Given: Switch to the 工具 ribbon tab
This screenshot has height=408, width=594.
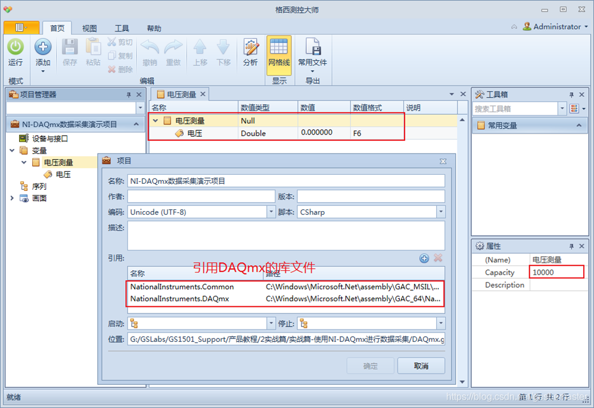Looking at the screenshot, I should [x=122, y=29].
